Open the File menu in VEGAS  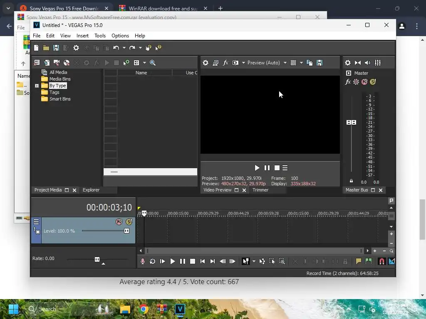[37, 36]
